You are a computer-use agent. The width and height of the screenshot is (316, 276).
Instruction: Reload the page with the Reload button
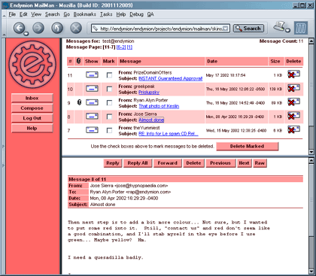[57, 28]
